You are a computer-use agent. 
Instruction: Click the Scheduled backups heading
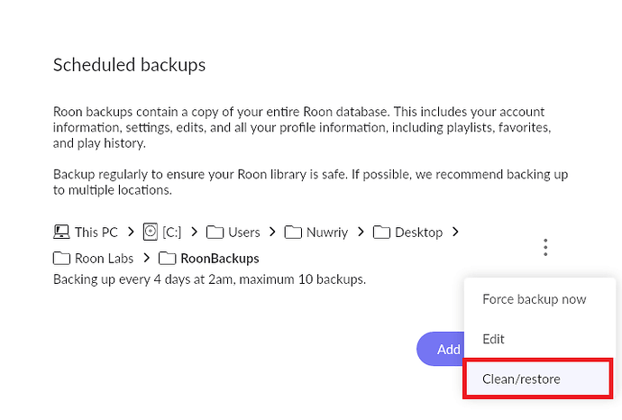[129, 65]
